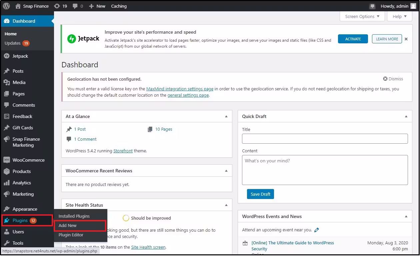
Task: Open Media from the sidebar
Action: pos(19,82)
